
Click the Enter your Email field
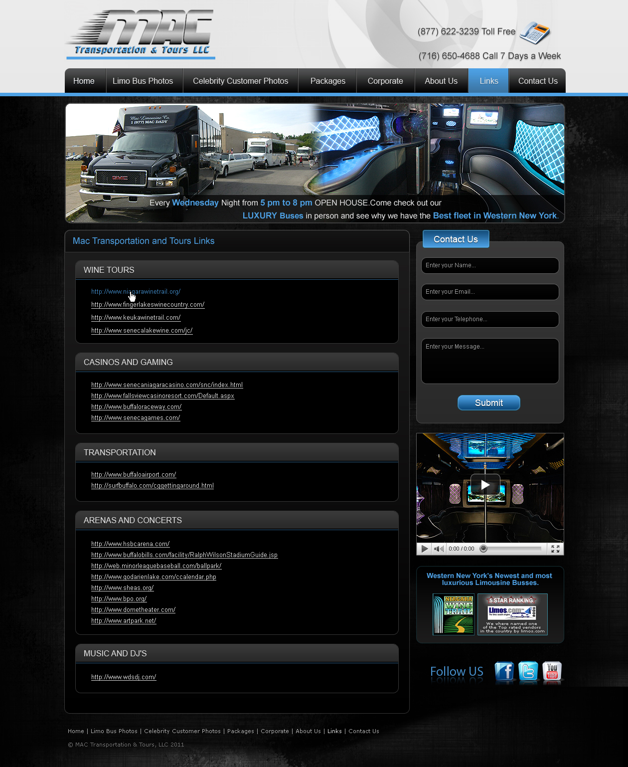pyautogui.click(x=489, y=292)
